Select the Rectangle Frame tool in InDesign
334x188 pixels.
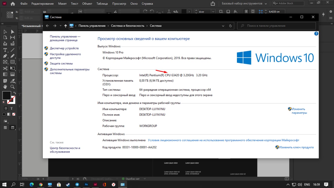click(5, 62)
